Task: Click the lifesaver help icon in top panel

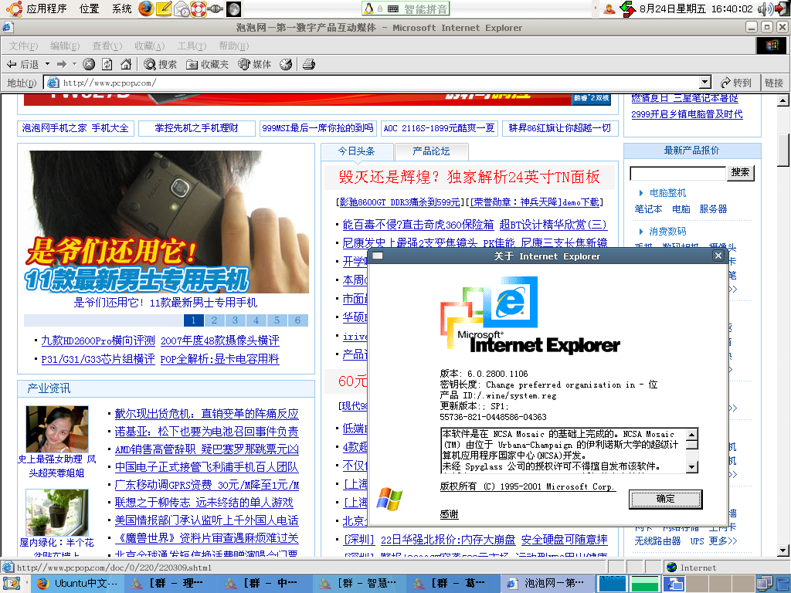Action: (199, 8)
